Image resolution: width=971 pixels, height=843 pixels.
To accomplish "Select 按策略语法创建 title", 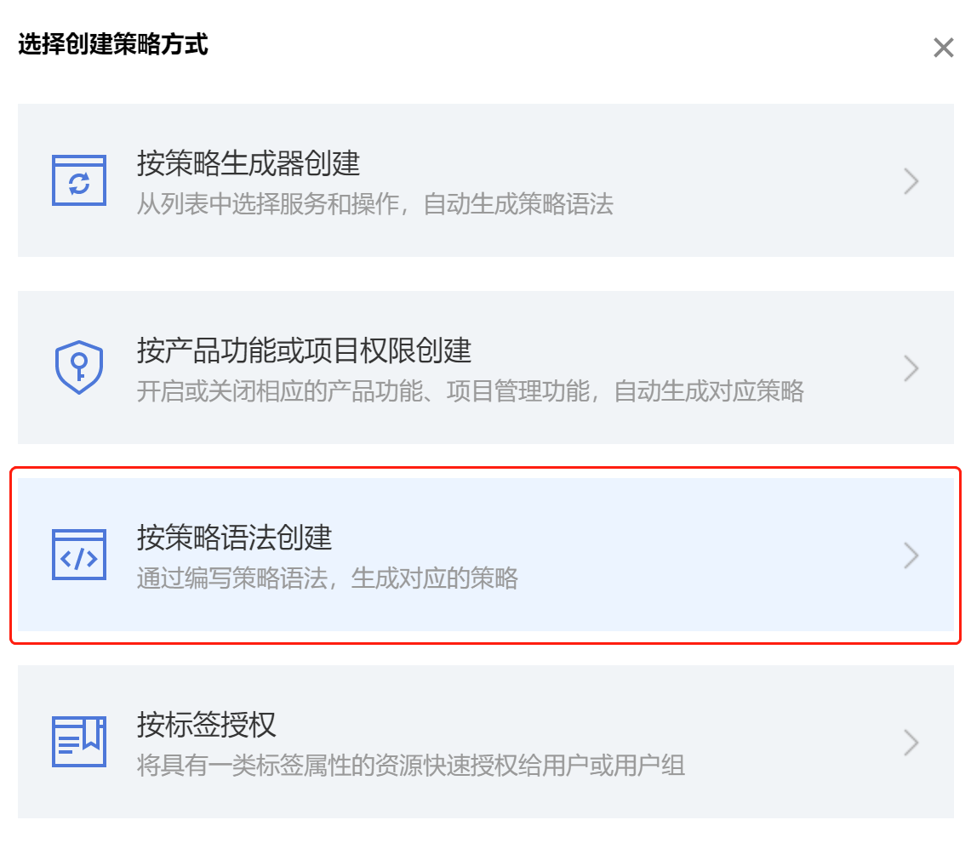I will [235, 538].
